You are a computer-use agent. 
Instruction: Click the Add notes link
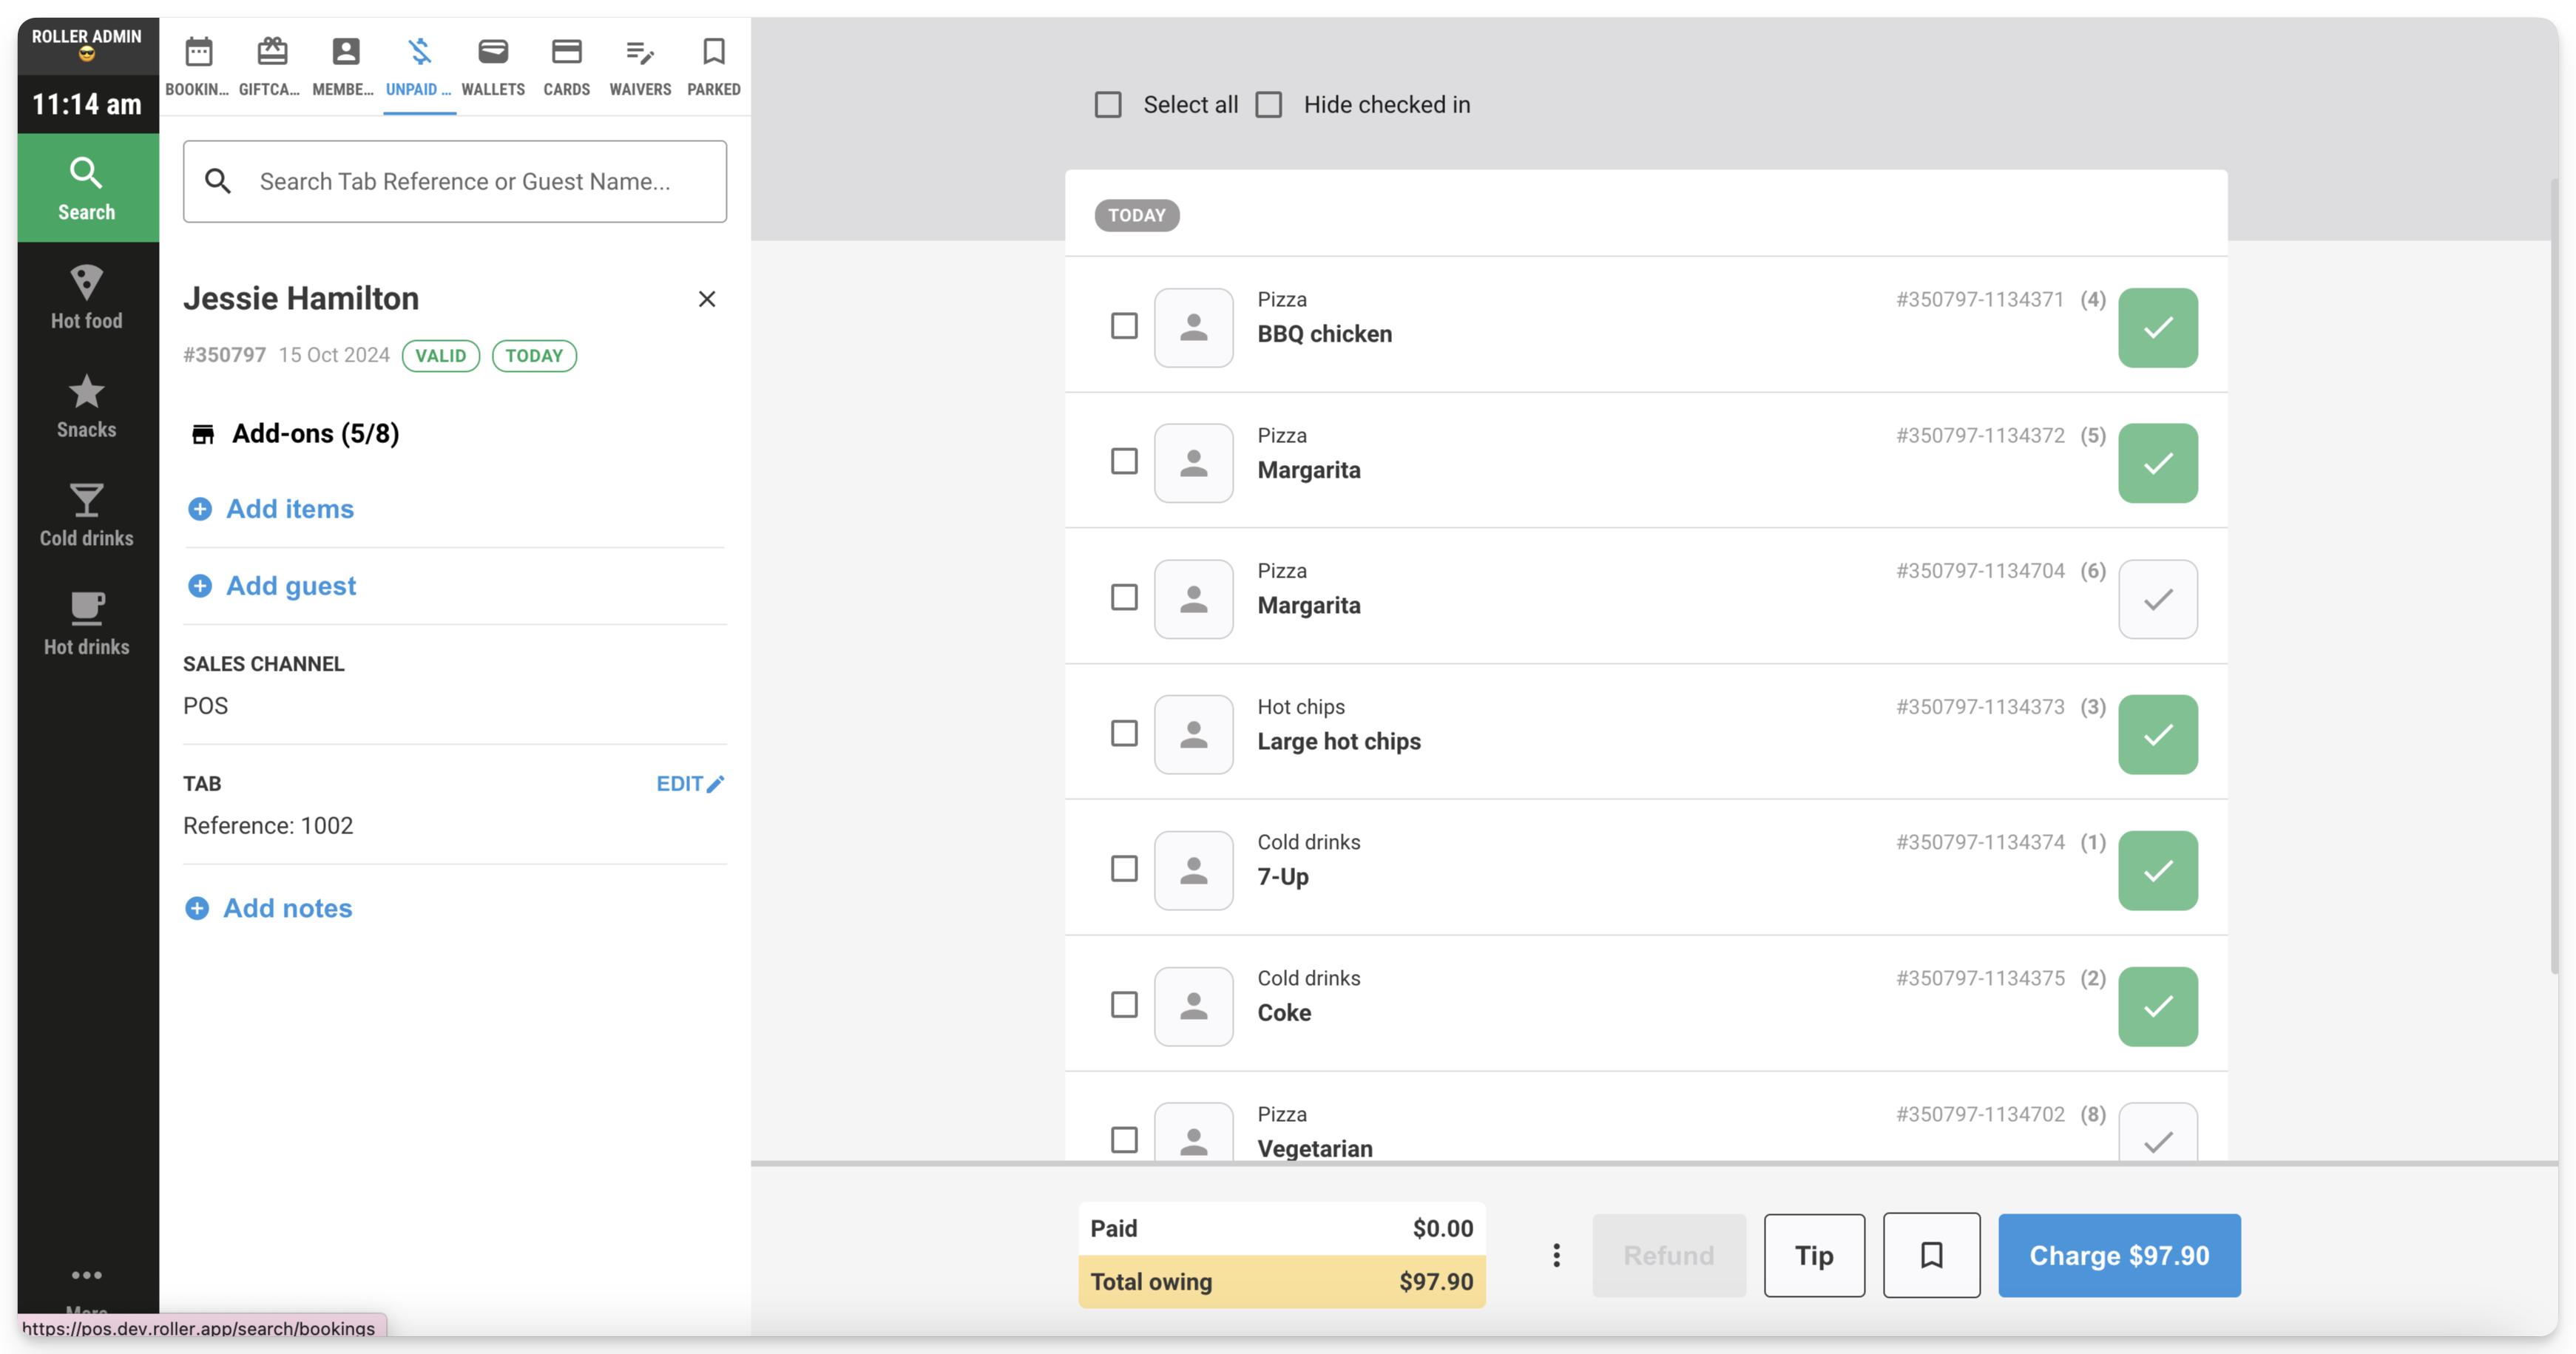[269, 908]
